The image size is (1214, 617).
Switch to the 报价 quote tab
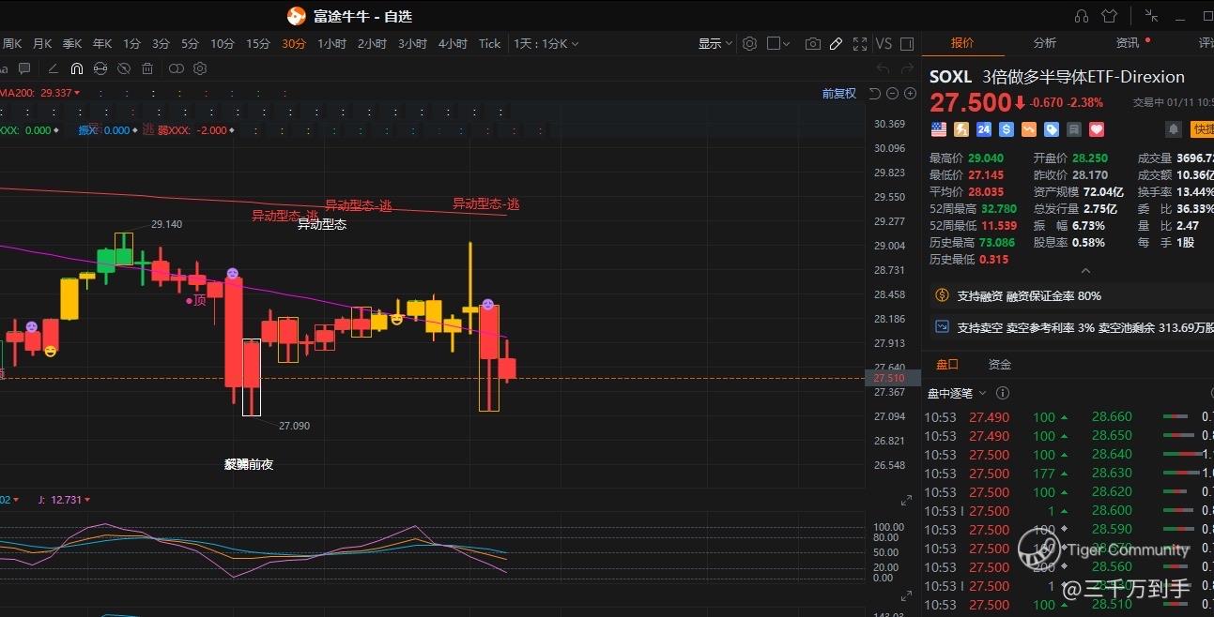click(x=962, y=43)
